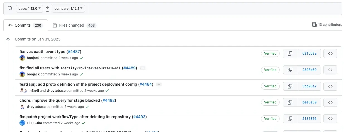Browse repository at commit 5bb98e2
Viewport: 346px width, 132px height.
click(x=330, y=86)
